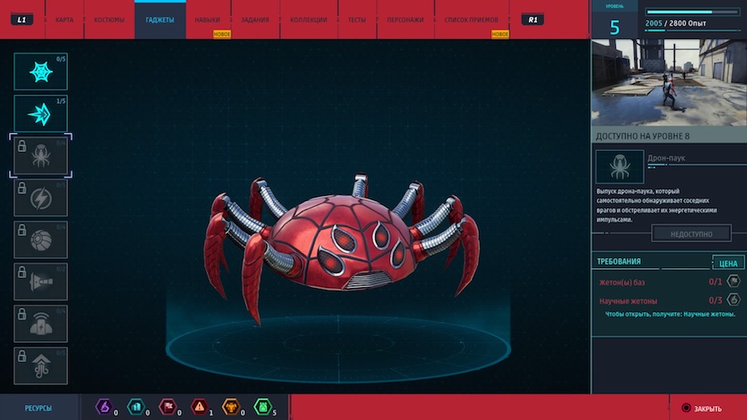Click the Научные жетоны requirement row
Viewport: 747px width, 420px height.
click(x=669, y=300)
